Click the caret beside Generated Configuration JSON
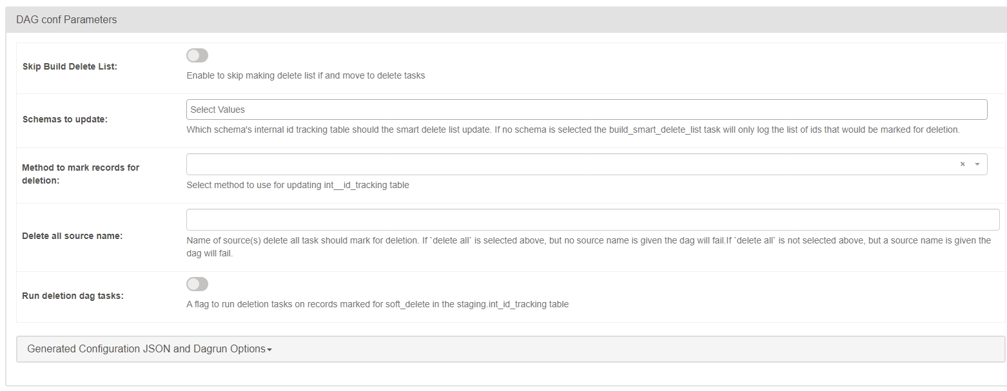The image size is (1007, 391). (x=269, y=350)
